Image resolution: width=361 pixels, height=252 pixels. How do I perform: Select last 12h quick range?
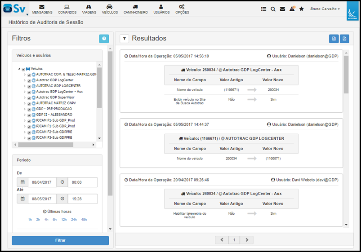tap(64, 220)
